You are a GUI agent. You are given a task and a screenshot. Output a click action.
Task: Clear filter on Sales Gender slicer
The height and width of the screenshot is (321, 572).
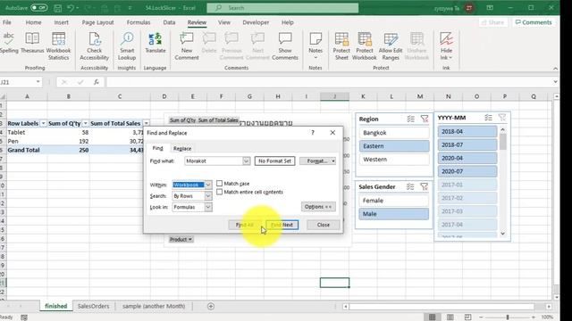pyautogui.click(x=424, y=186)
